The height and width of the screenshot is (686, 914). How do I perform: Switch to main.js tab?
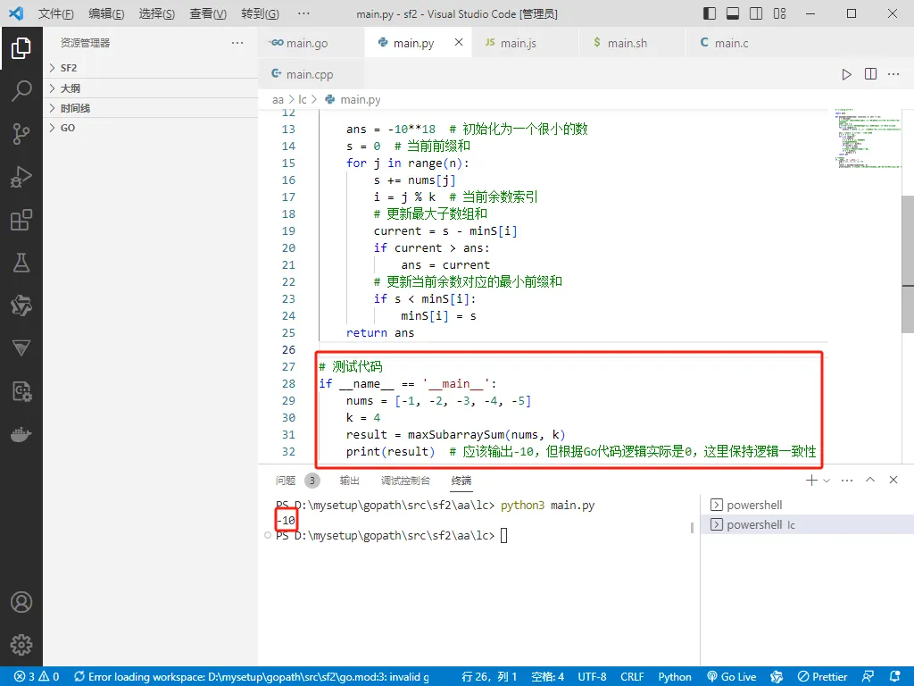click(x=525, y=43)
